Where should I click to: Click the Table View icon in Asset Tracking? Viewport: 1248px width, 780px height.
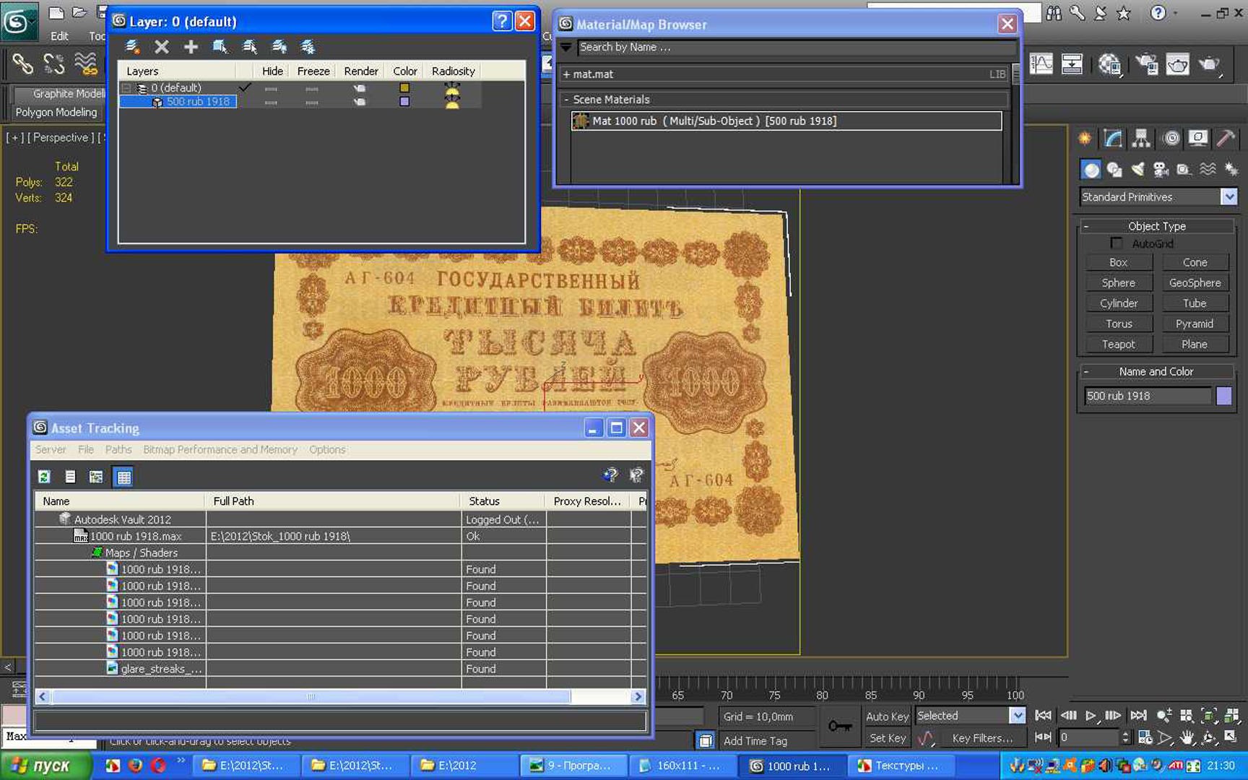tap(123, 477)
